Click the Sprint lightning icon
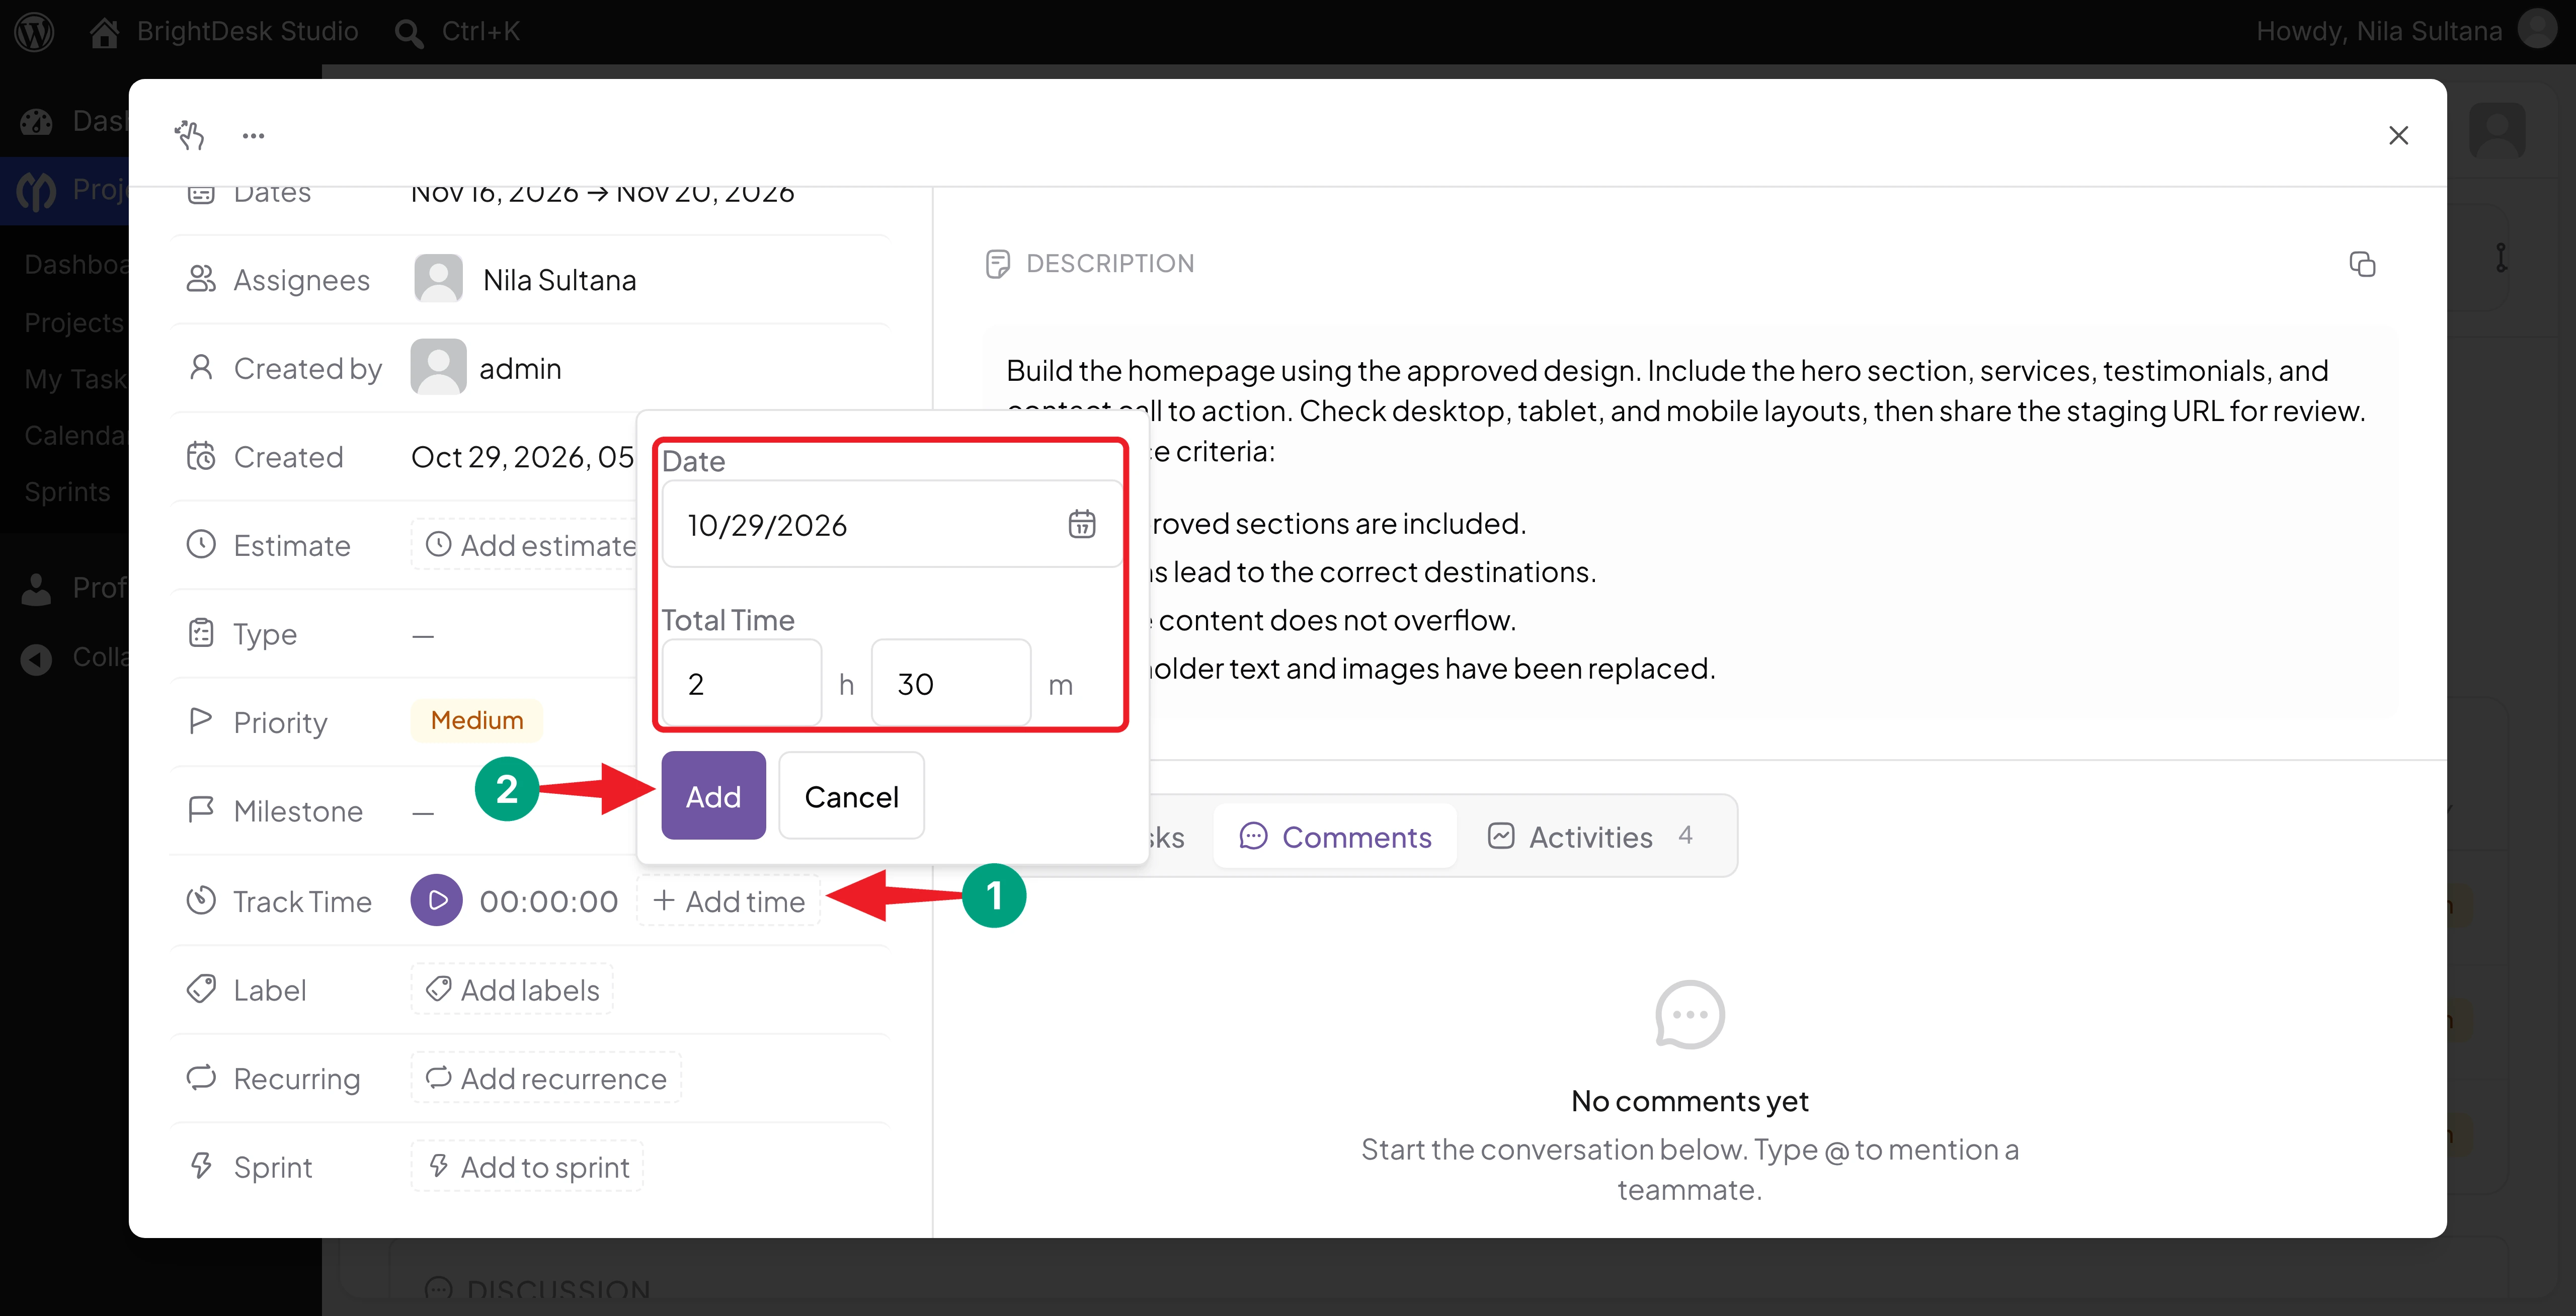The width and height of the screenshot is (2576, 1316). pyautogui.click(x=201, y=1166)
